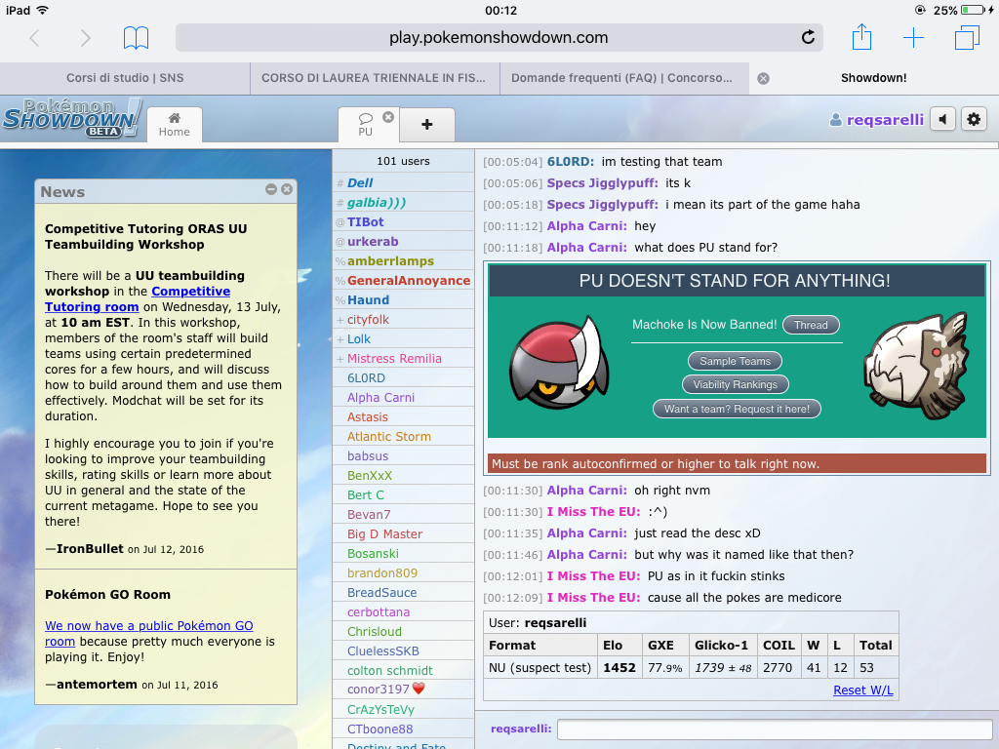Click the Relicanth sprite image
This screenshot has height=749, width=999.
(x=916, y=367)
